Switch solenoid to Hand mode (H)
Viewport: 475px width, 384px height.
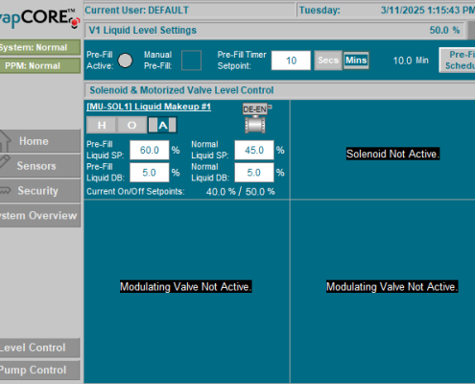[102, 125]
